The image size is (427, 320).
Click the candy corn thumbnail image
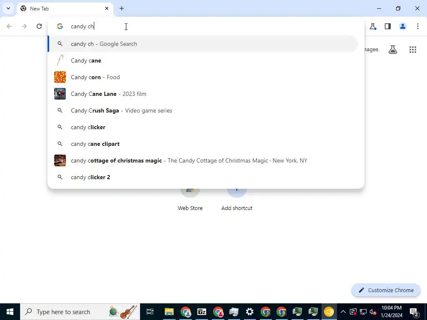(x=60, y=77)
